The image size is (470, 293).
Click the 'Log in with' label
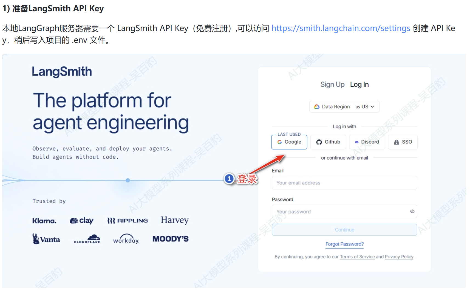pyautogui.click(x=344, y=126)
